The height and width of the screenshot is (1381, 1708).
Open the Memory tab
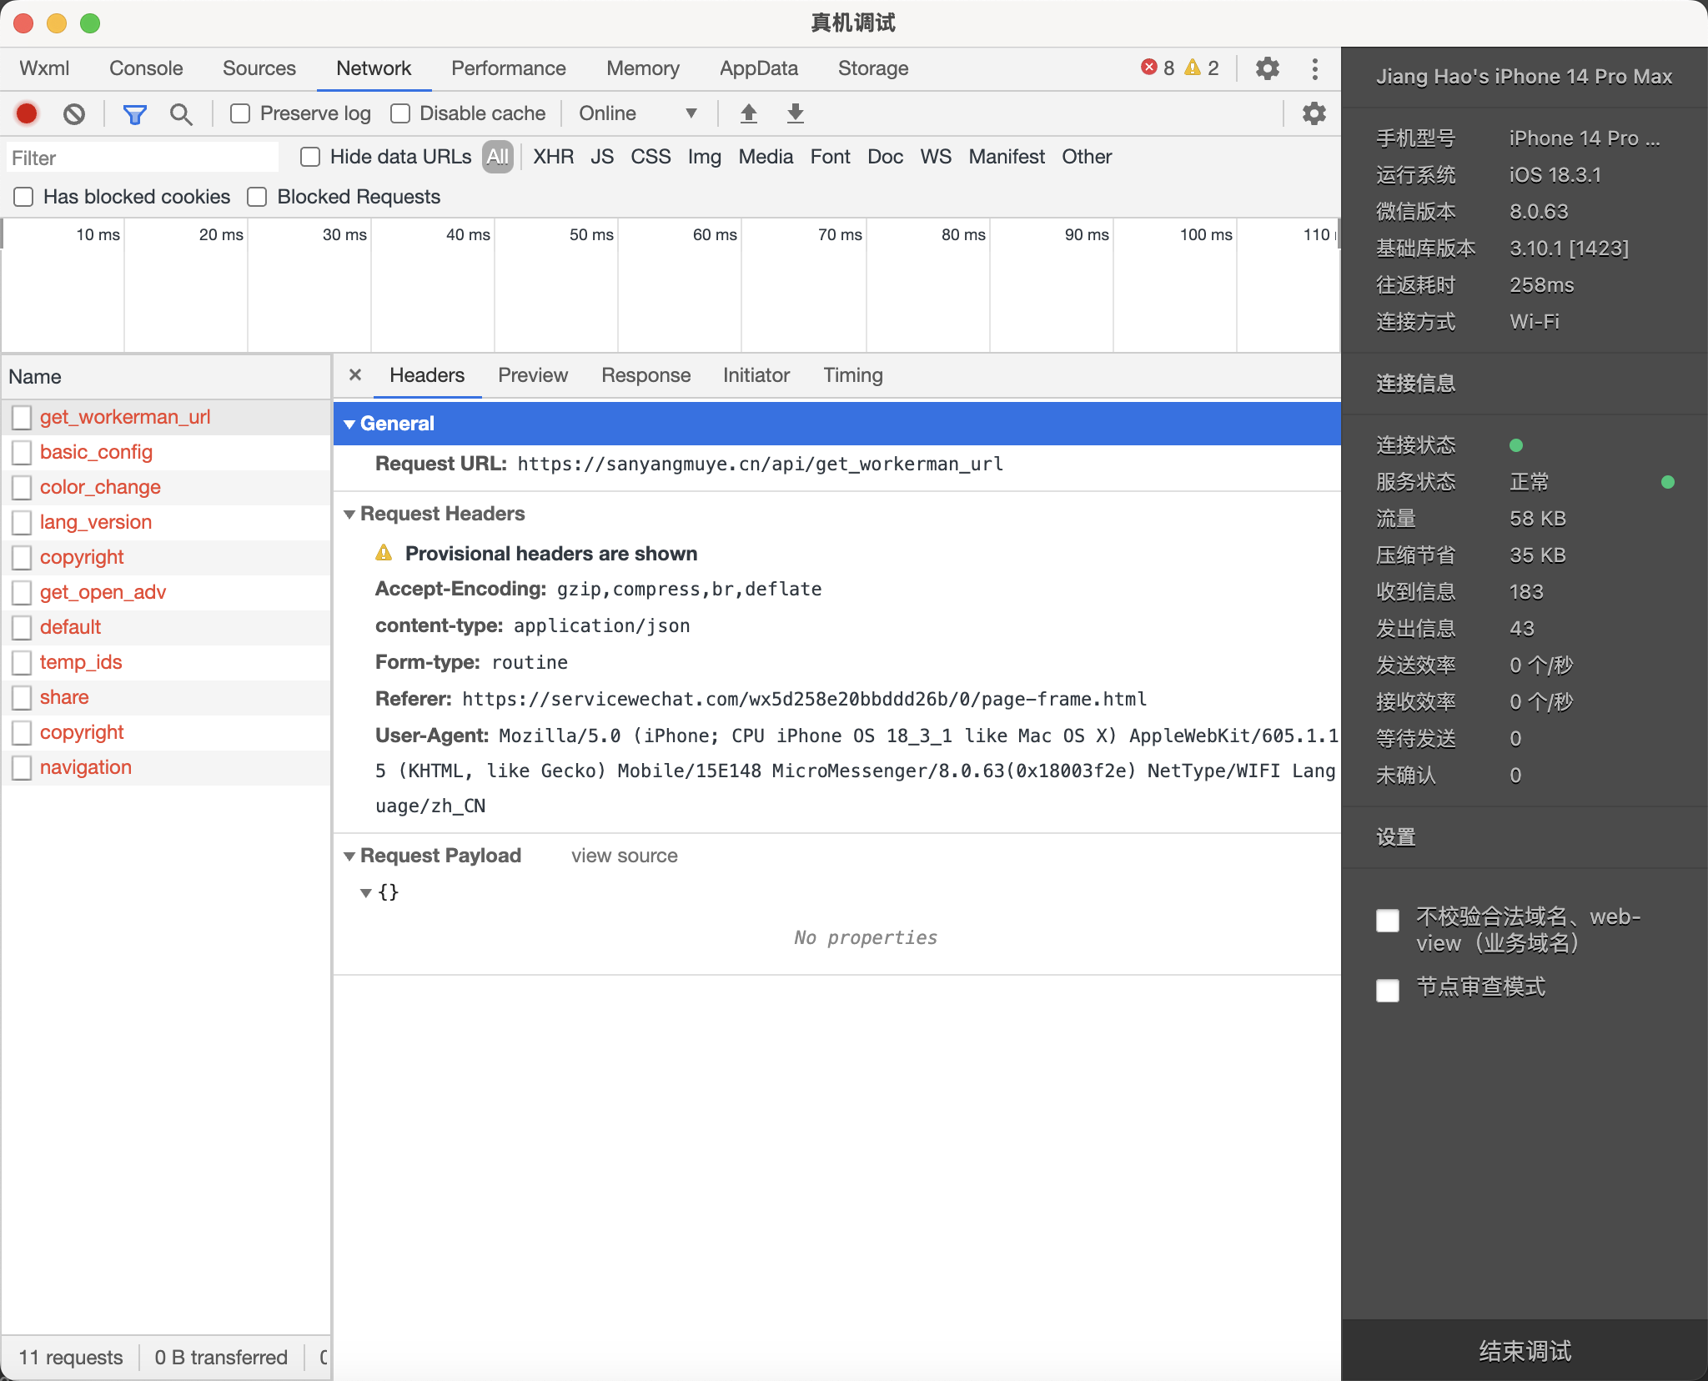[x=643, y=68]
